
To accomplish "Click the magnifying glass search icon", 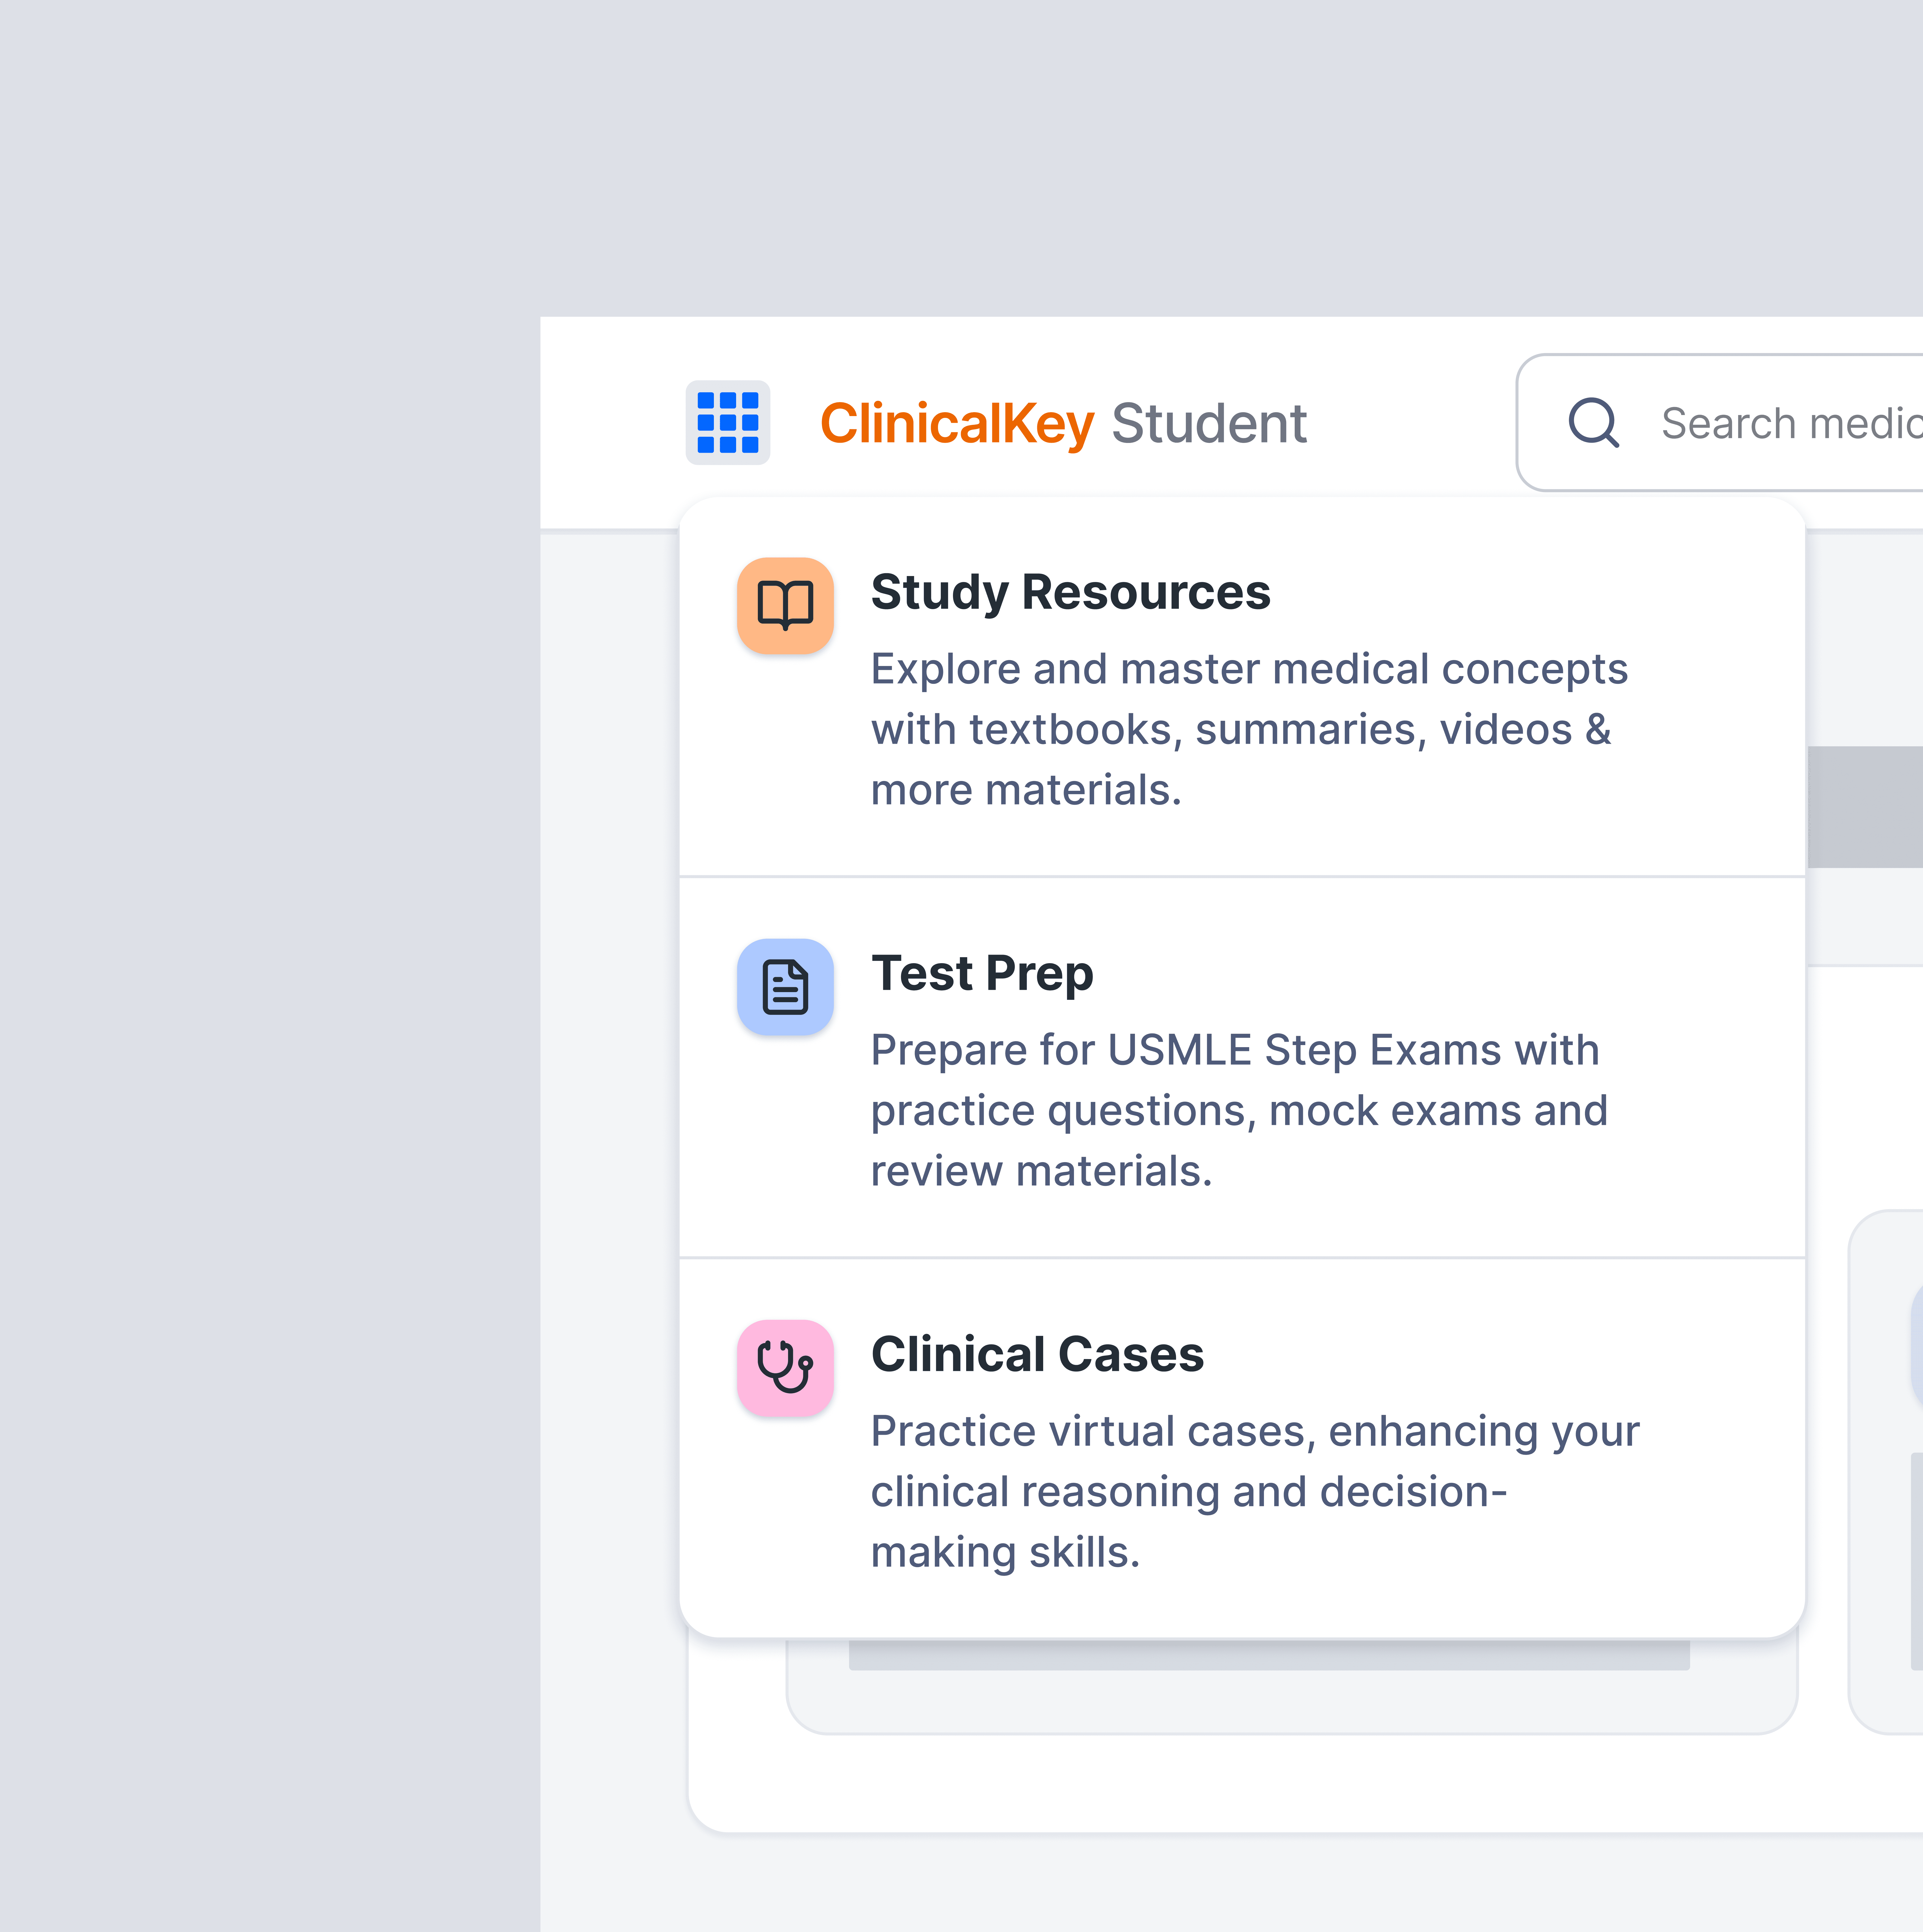I will tap(1593, 422).
